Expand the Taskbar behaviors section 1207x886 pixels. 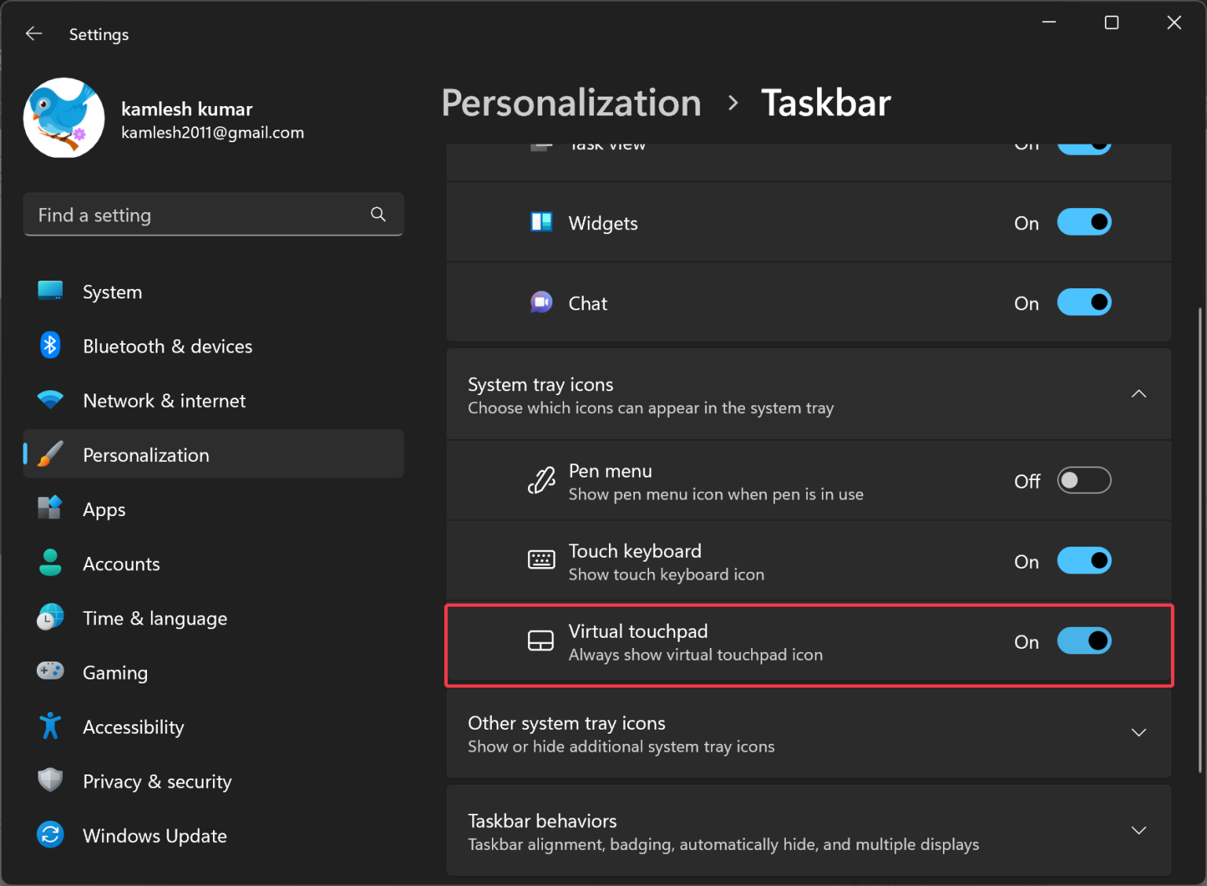[1139, 830]
